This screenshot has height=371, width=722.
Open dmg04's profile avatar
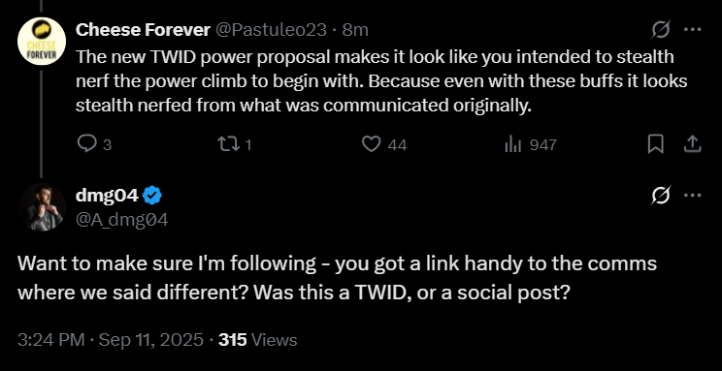click(42, 207)
